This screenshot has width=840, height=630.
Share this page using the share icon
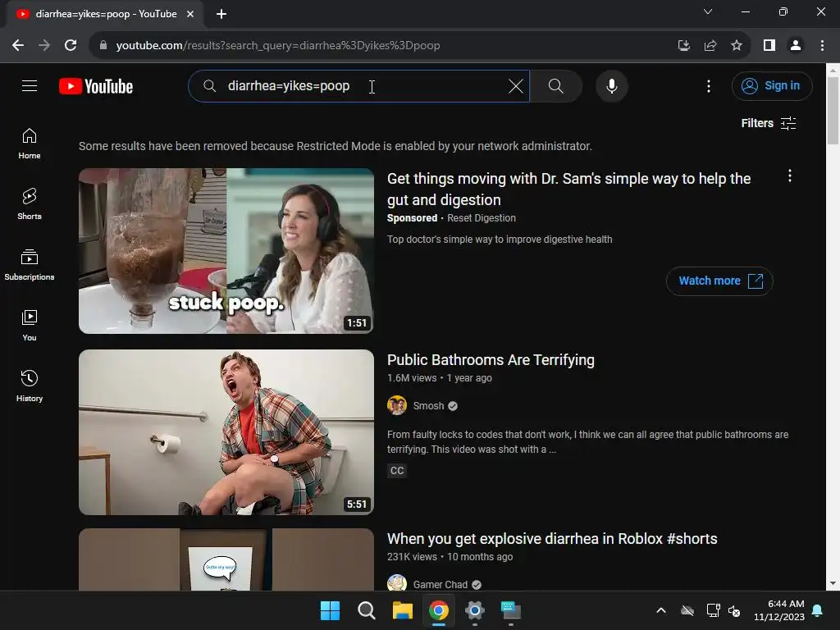point(710,46)
